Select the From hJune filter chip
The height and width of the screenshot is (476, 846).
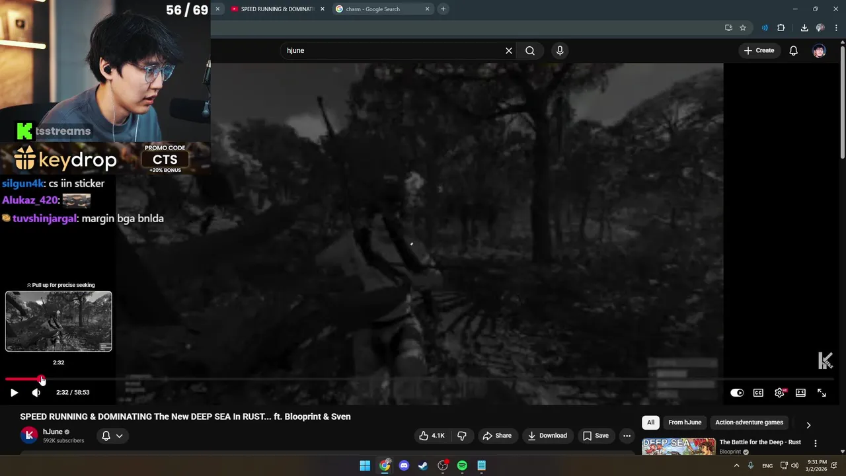coord(685,422)
